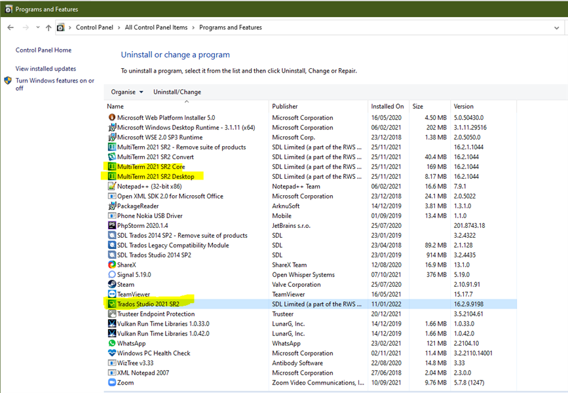Screen dimensions: 568x393
Task: Click JetBrains s.r.o. publisher cell
Action: tap(292, 225)
